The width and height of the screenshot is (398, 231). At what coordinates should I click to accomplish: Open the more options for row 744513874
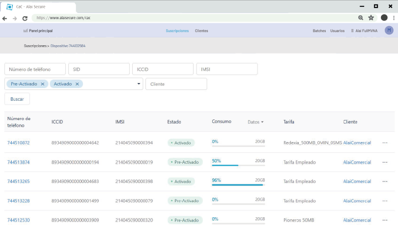385,162
